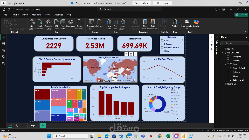Tick the Funds_Raised field checkbox
The image size is (249, 140).
(228, 68)
